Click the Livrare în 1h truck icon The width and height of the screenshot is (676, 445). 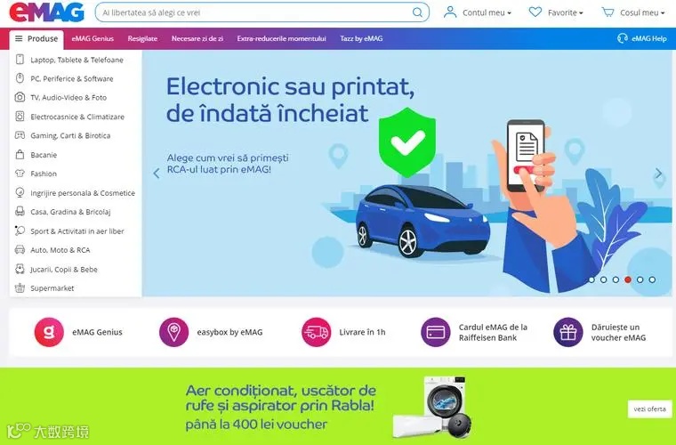click(317, 332)
